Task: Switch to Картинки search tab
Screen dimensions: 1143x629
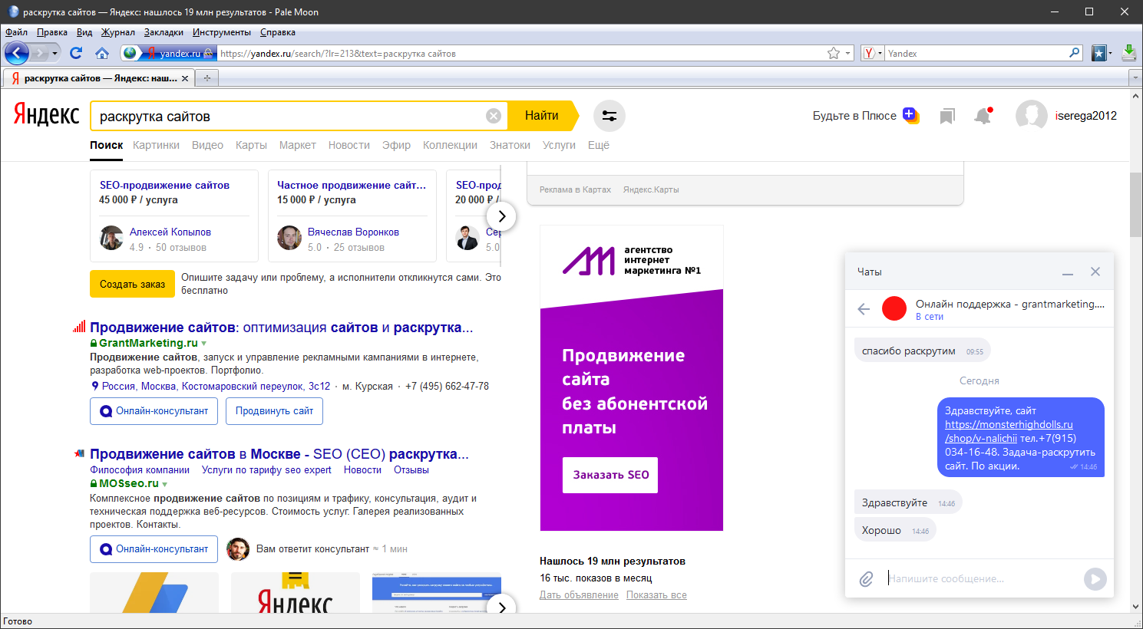Action: (x=156, y=145)
